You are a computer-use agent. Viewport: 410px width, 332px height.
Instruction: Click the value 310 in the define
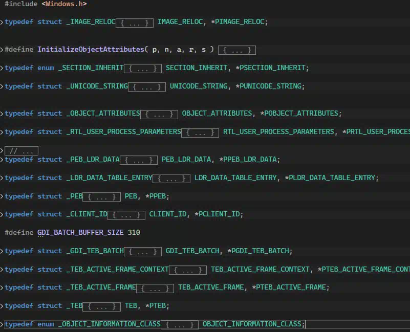(x=134, y=233)
